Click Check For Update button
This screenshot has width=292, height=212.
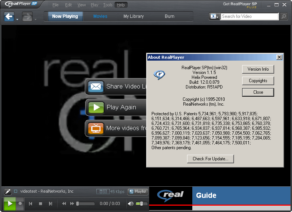pyautogui.click(x=210, y=159)
